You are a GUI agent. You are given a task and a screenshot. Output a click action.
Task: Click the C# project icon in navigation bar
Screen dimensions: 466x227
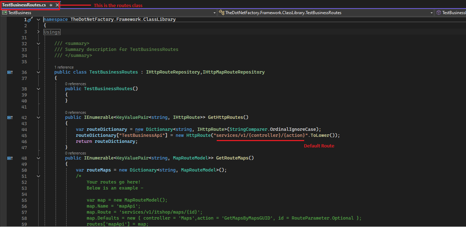tap(5, 13)
